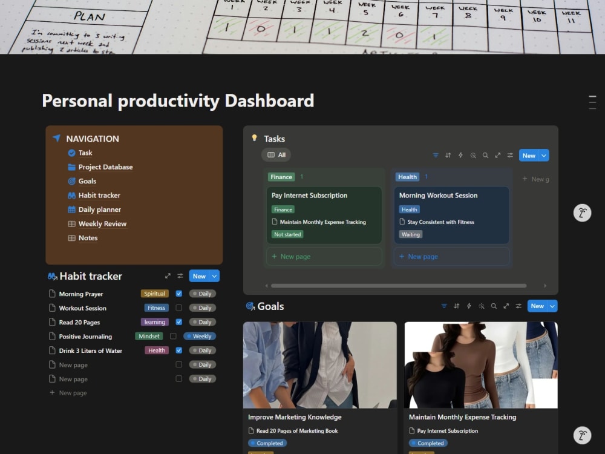Viewport: 605px width, 454px height.
Task: Open Habit tracker New button dropdown arrow
Action: point(214,276)
